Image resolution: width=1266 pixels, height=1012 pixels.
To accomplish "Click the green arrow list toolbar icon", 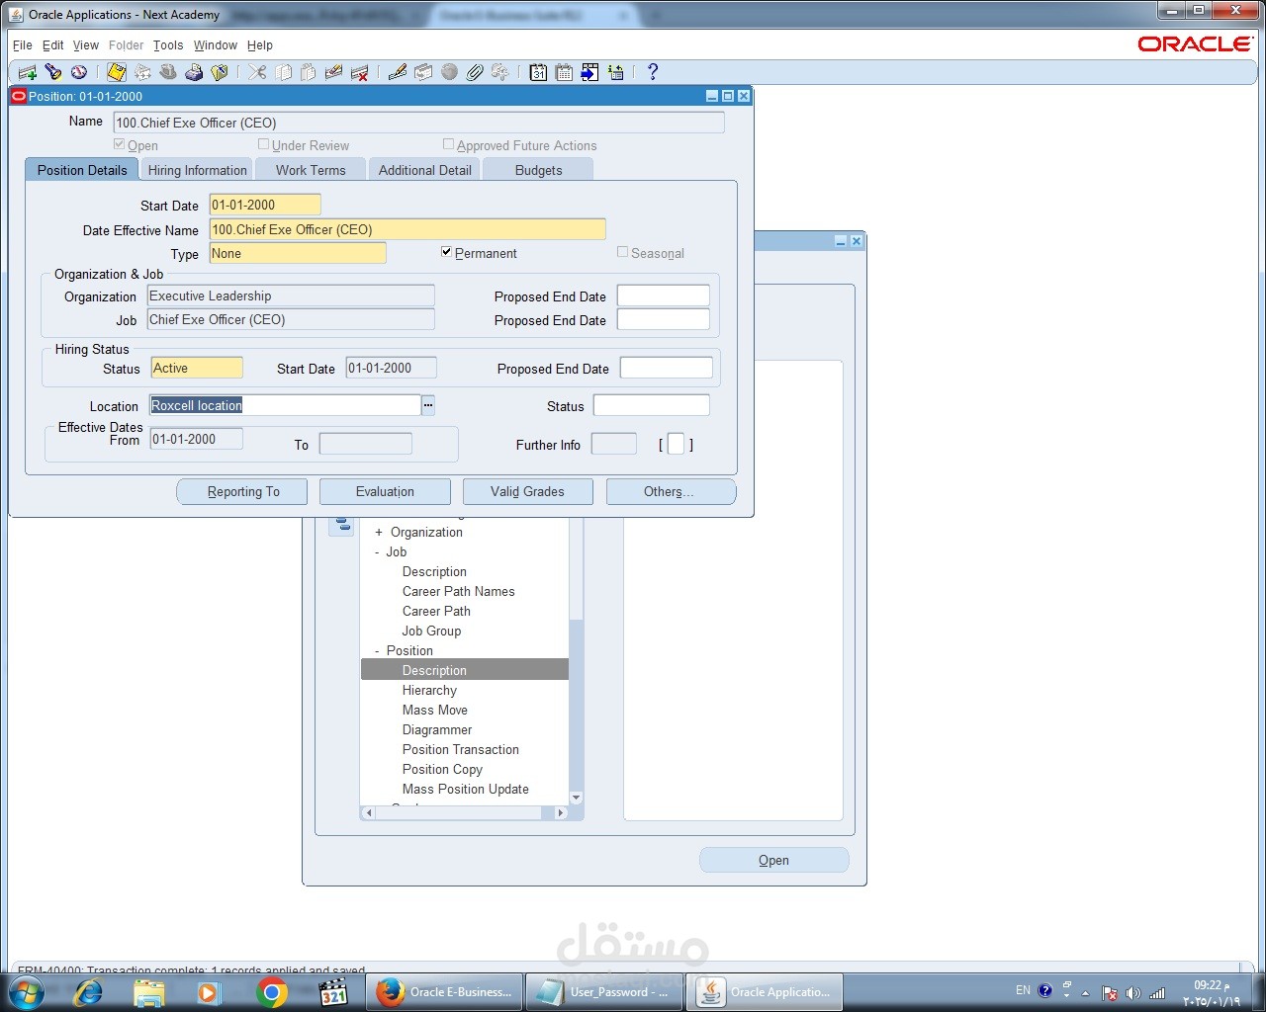I will click(615, 72).
